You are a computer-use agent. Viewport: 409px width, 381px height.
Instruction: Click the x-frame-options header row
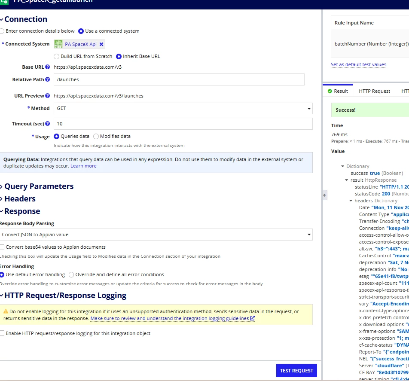(x=384, y=331)
